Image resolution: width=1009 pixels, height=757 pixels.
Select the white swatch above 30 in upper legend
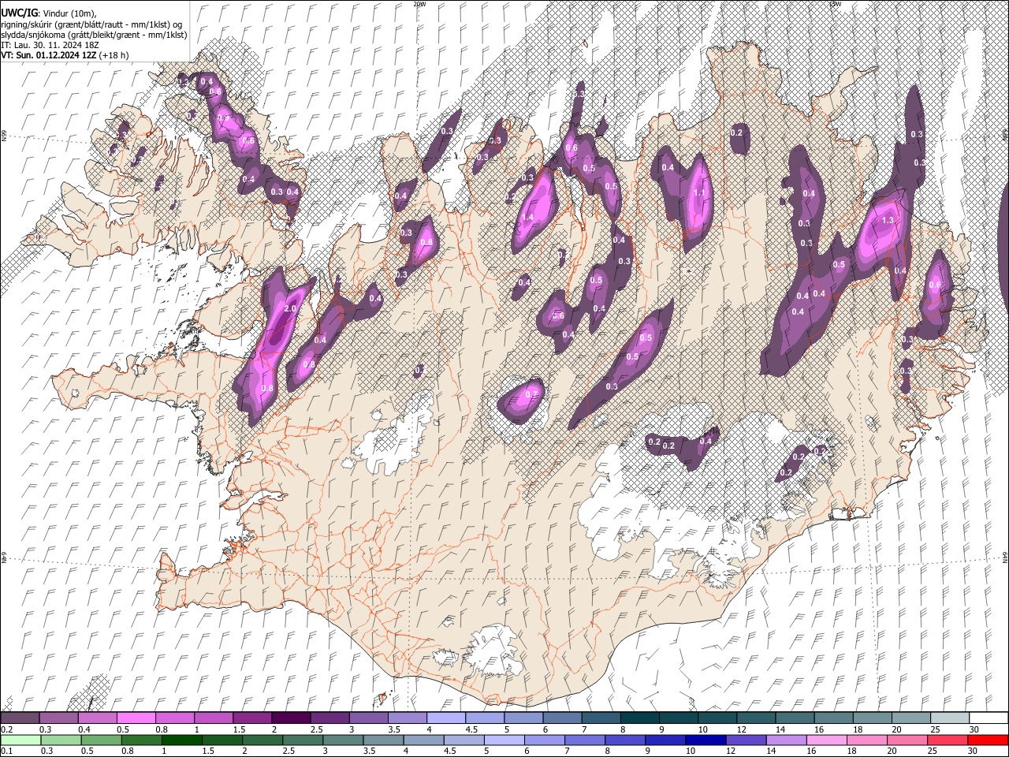(989, 718)
